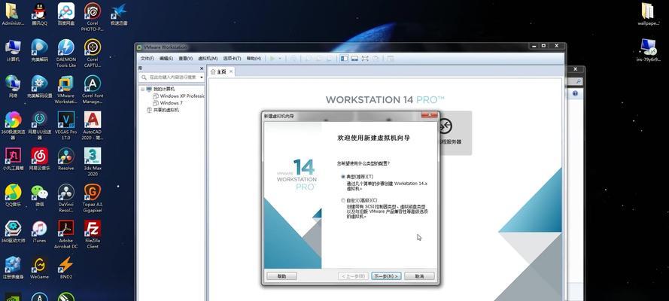Viewport: 669px width, 301px height.
Task: Open the 微信 desktop icon
Action: pos(39,195)
